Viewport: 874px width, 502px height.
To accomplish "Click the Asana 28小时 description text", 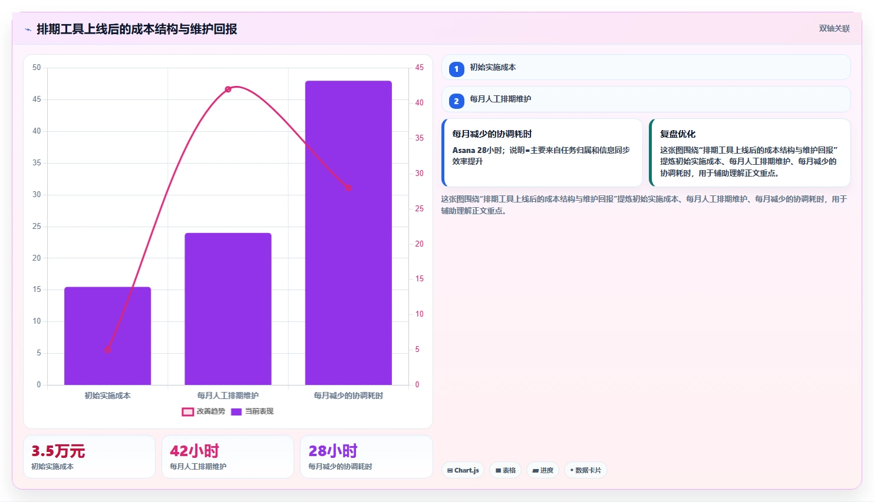I will click(541, 155).
